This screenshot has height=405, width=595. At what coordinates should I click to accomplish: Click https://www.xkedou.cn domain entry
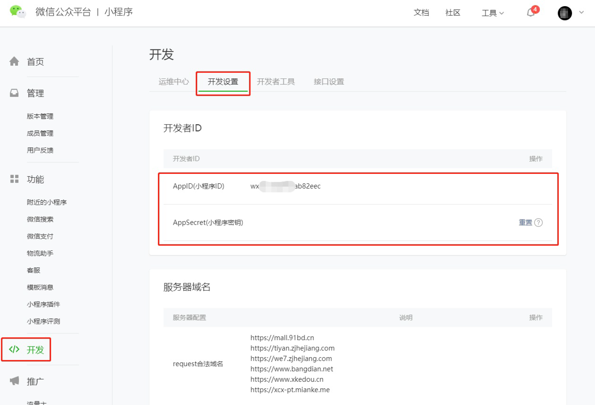tap(287, 379)
